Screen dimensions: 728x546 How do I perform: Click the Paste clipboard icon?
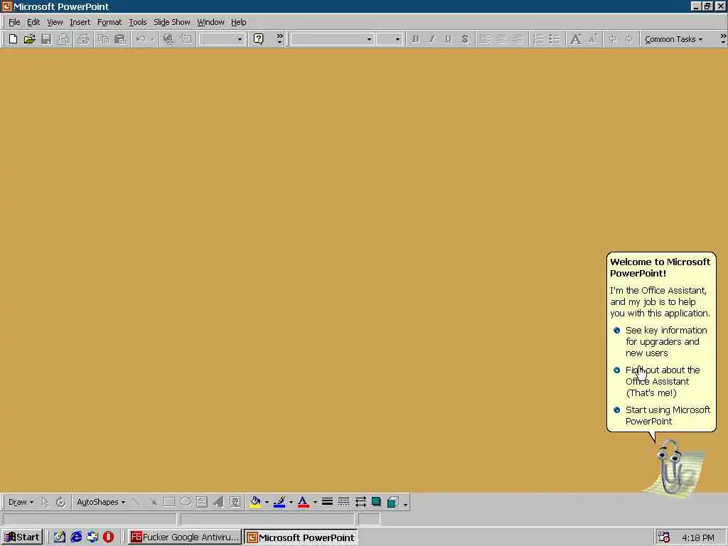tap(119, 39)
